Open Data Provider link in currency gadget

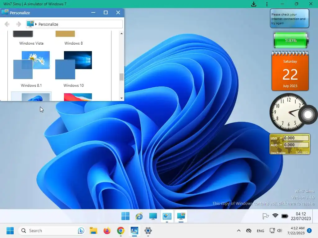278,153
